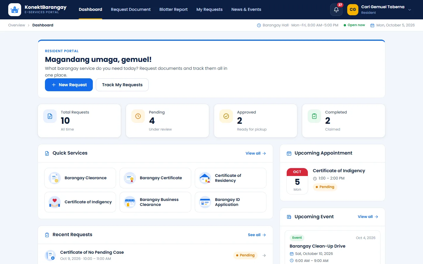Click the Overview breadcrumb link
Image resolution: width=423 pixels, height=264 pixels.
[x=17, y=25]
